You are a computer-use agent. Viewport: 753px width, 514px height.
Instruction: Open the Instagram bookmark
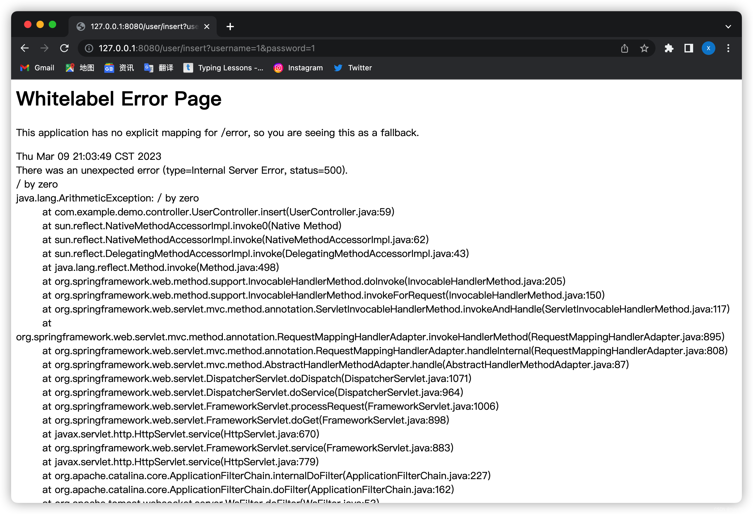point(298,68)
